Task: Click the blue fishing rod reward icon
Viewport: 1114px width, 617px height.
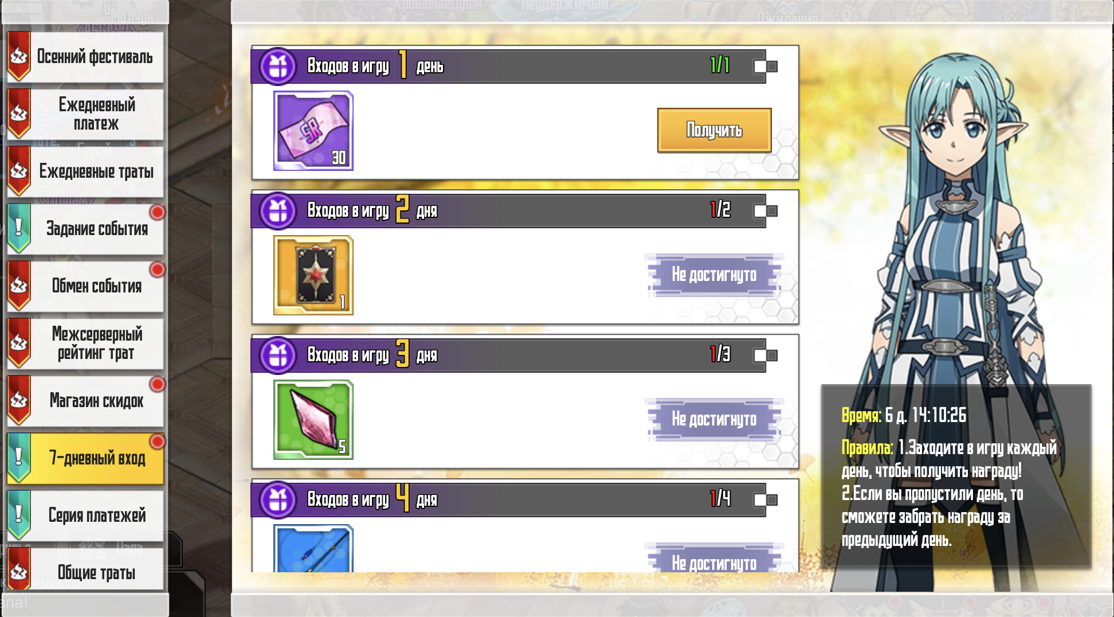Action: 313,548
